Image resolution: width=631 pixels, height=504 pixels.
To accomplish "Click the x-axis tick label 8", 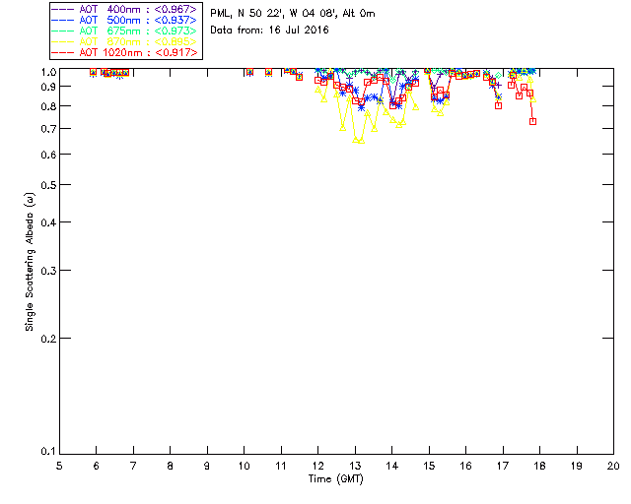I will 171,466.
